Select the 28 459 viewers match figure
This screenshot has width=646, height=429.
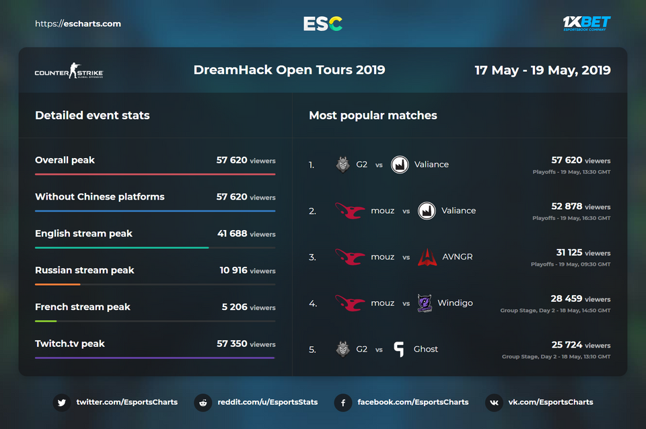(x=581, y=299)
